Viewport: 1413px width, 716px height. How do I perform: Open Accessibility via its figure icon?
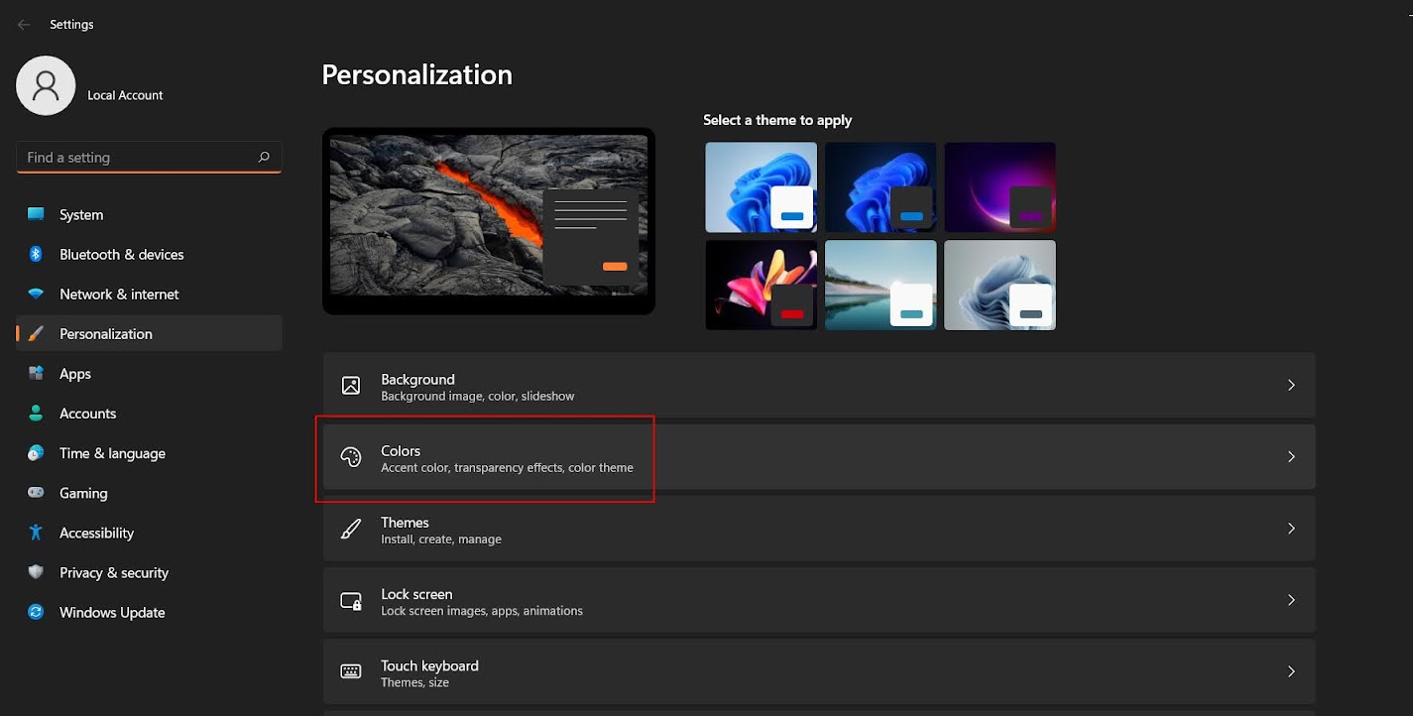[36, 533]
